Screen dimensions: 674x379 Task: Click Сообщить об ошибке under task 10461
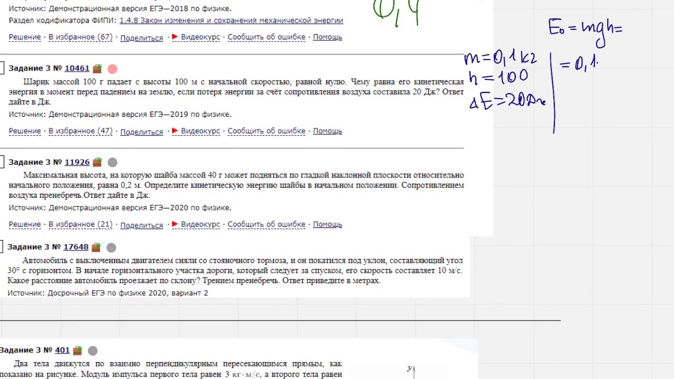tap(266, 131)
